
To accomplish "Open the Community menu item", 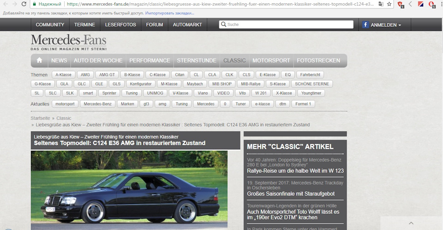I will (x=50, y=24).
